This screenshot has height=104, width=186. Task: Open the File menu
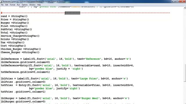tap(2, 5)
